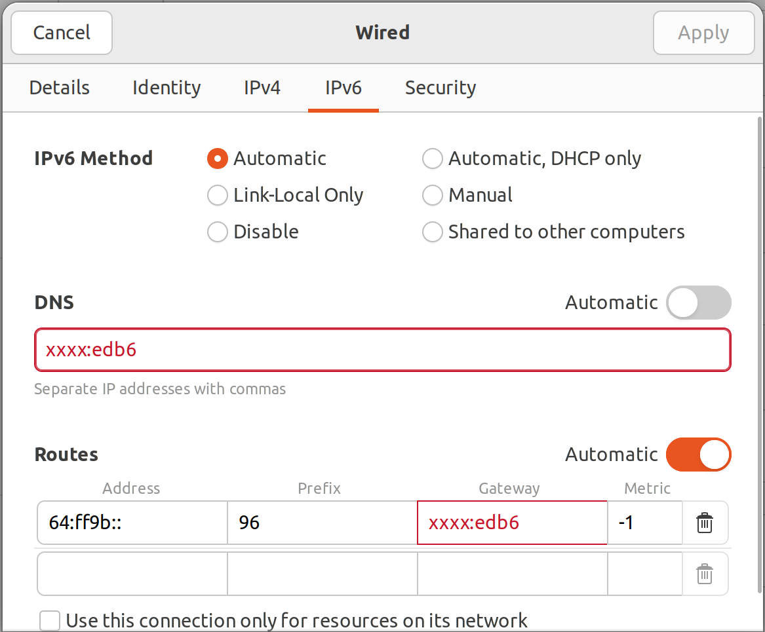Viewport: 765px width, 632px height.
Task: Choose Shared to other computers
Action: point(433,232)
